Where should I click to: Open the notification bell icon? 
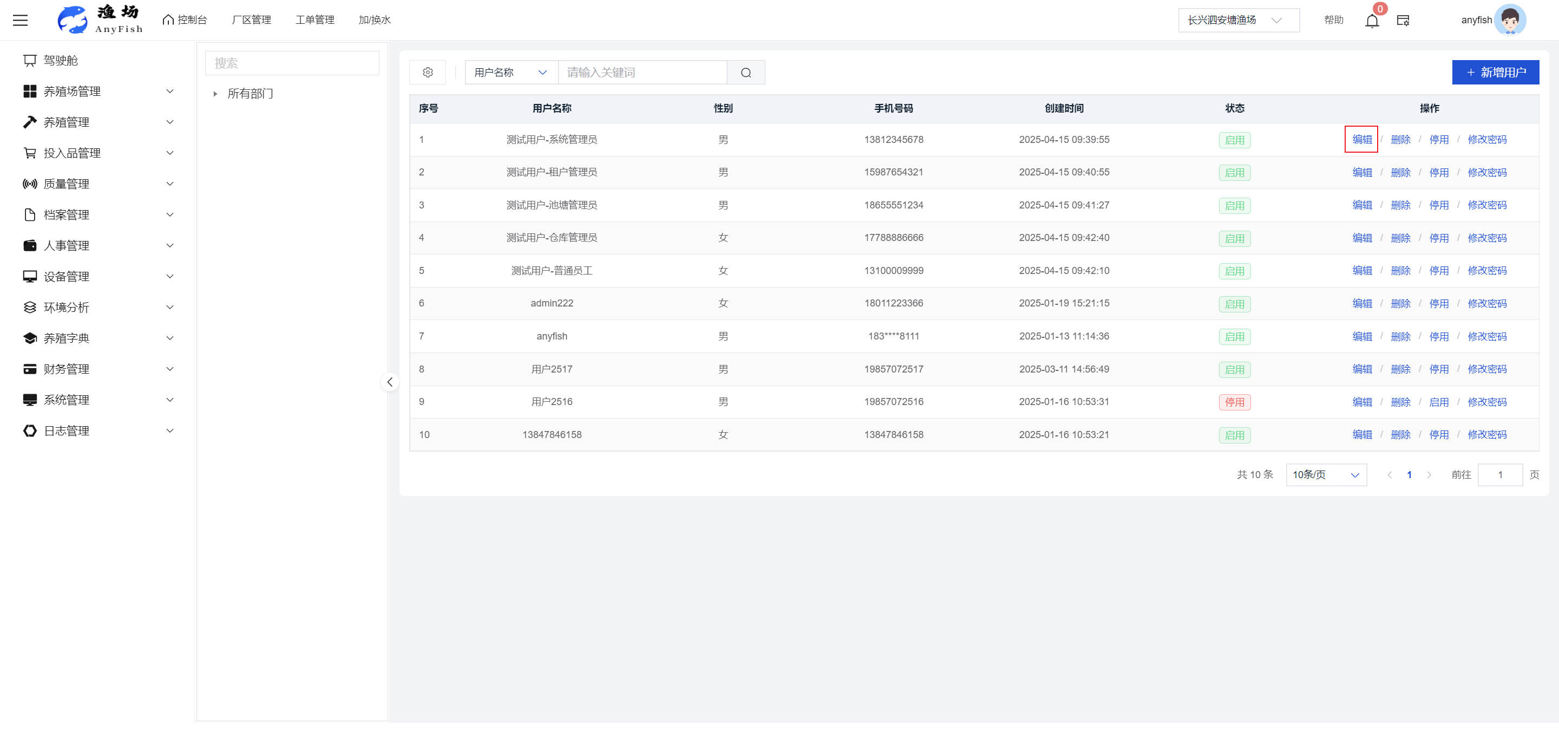click(x=1371, y=21)
